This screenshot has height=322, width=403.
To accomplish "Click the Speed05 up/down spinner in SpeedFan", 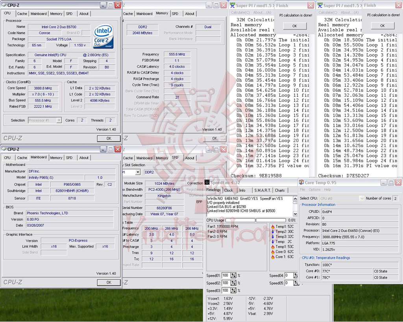I will point(296,283).
